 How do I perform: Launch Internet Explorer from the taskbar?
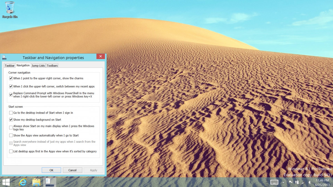click(x=23, y=182)
